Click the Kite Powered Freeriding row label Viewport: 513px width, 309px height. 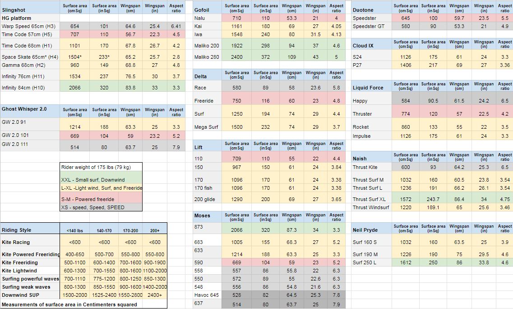(30, 253)
